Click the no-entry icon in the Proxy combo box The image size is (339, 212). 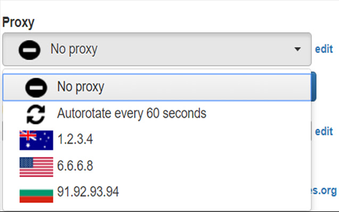tap(30, 50)
